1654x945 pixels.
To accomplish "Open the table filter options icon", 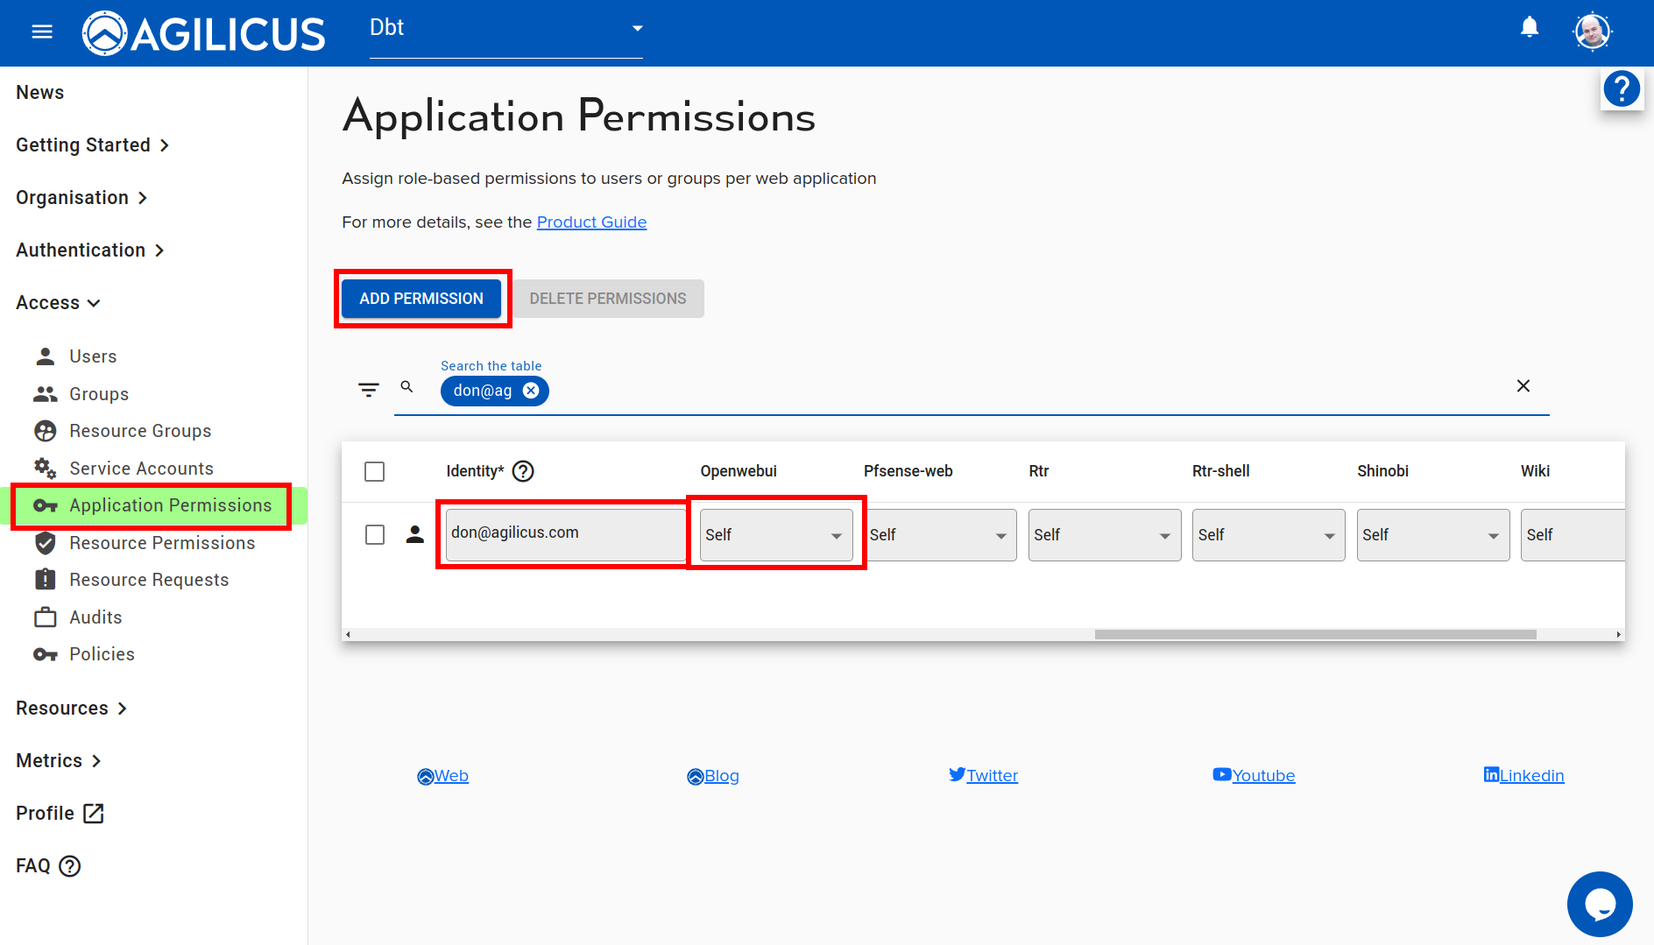I will coord(369,389).
